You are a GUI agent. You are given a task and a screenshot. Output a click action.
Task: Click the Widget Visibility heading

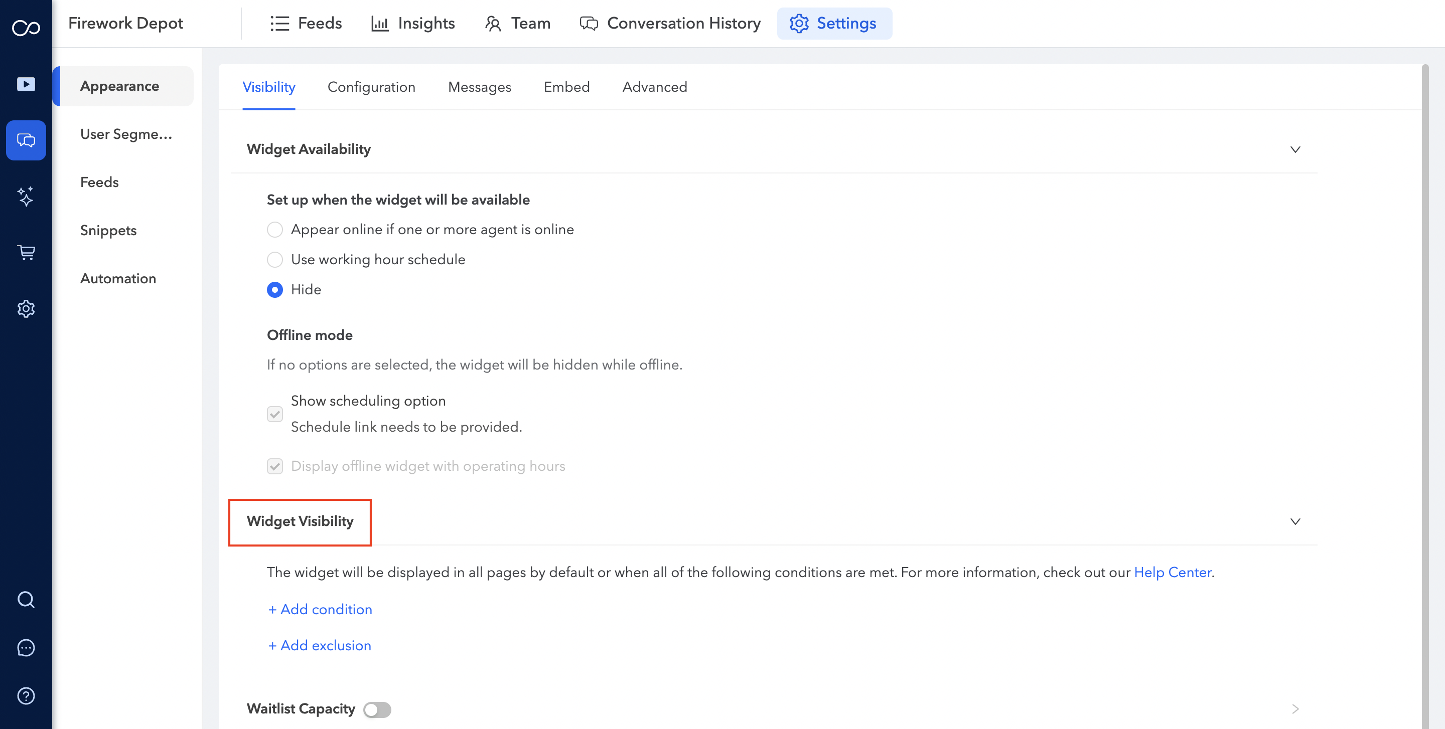pyautogui.click(x=300, y=521)
